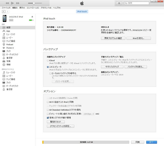The image size is (164, 146).
Task: Adjust the volume slider knob
Action: coord(34,3)
